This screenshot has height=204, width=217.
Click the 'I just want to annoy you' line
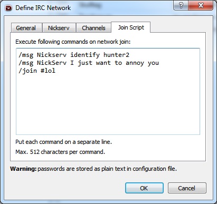[x=89, y=63]
